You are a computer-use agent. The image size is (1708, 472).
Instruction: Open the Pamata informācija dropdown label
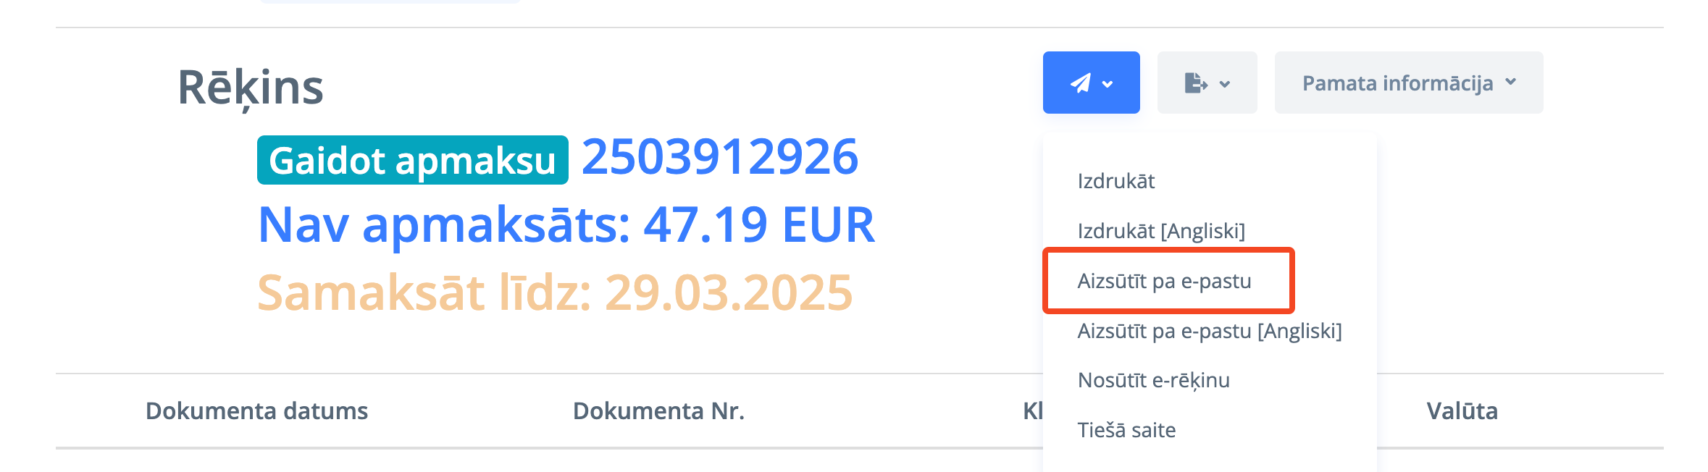[x=1397, y=83]
